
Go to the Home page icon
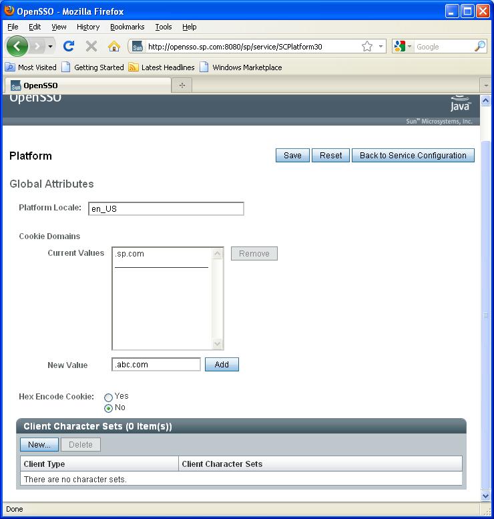pos(114,46)
